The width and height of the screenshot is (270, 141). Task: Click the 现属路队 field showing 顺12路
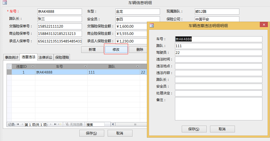pyautogui.click(x=217, y=11)
